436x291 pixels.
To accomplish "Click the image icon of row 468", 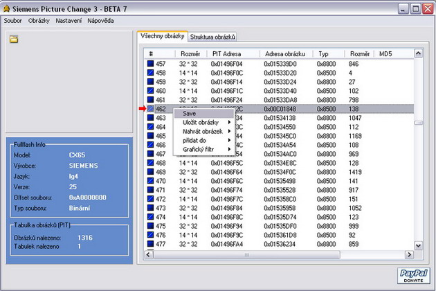I will (x=150, y=163).
